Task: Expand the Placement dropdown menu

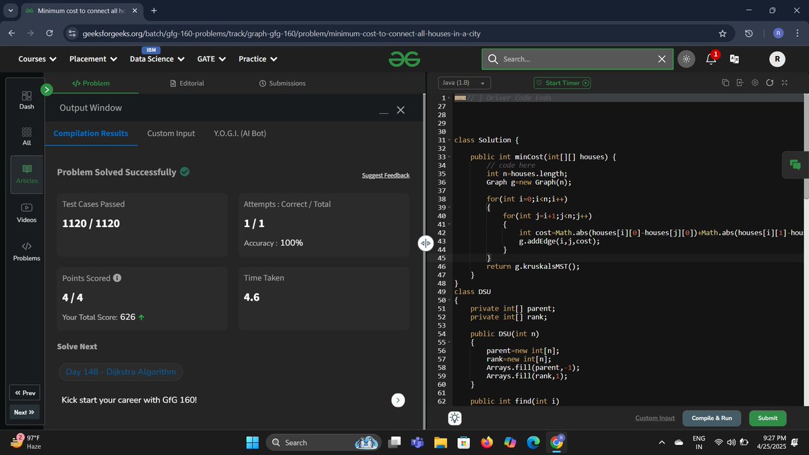Action: (93, 59)
